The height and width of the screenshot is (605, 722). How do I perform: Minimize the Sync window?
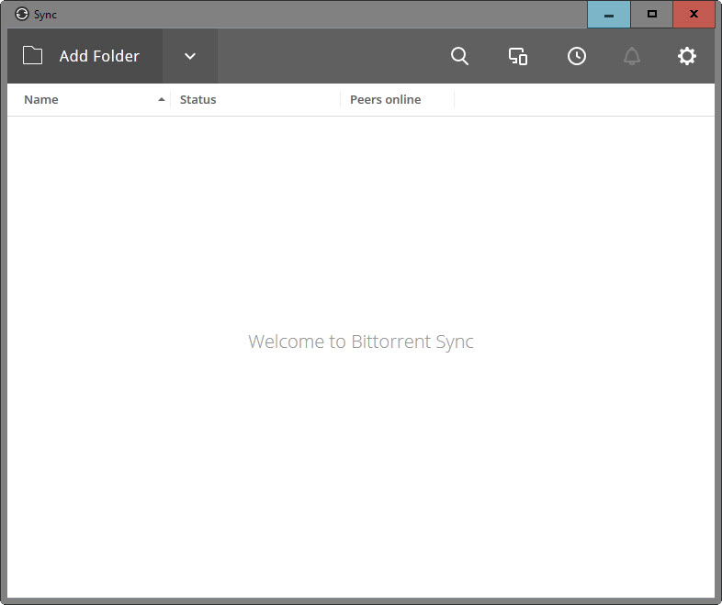click(x=609, y=15)
